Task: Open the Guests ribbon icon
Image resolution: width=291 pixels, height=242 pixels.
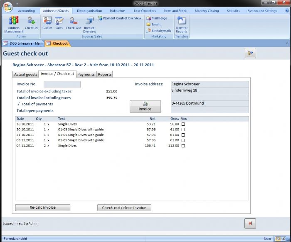Action: pyautogui.click(x=47, y=23)
